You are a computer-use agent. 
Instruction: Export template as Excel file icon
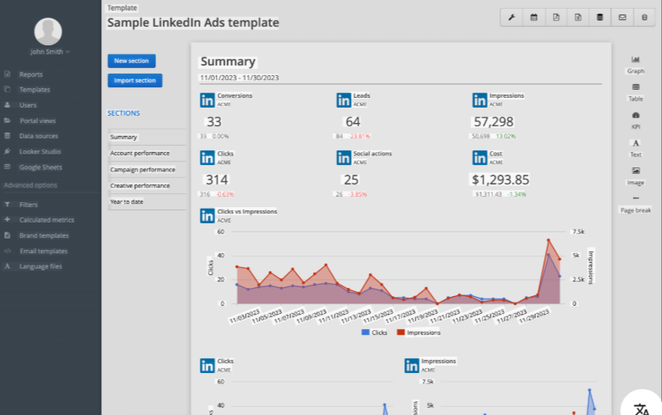[x=578, y=17]
